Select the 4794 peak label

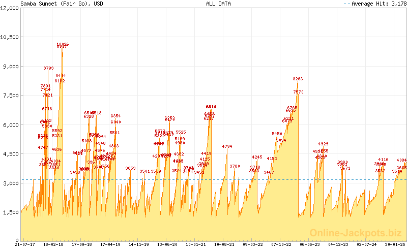pos(227,146)
